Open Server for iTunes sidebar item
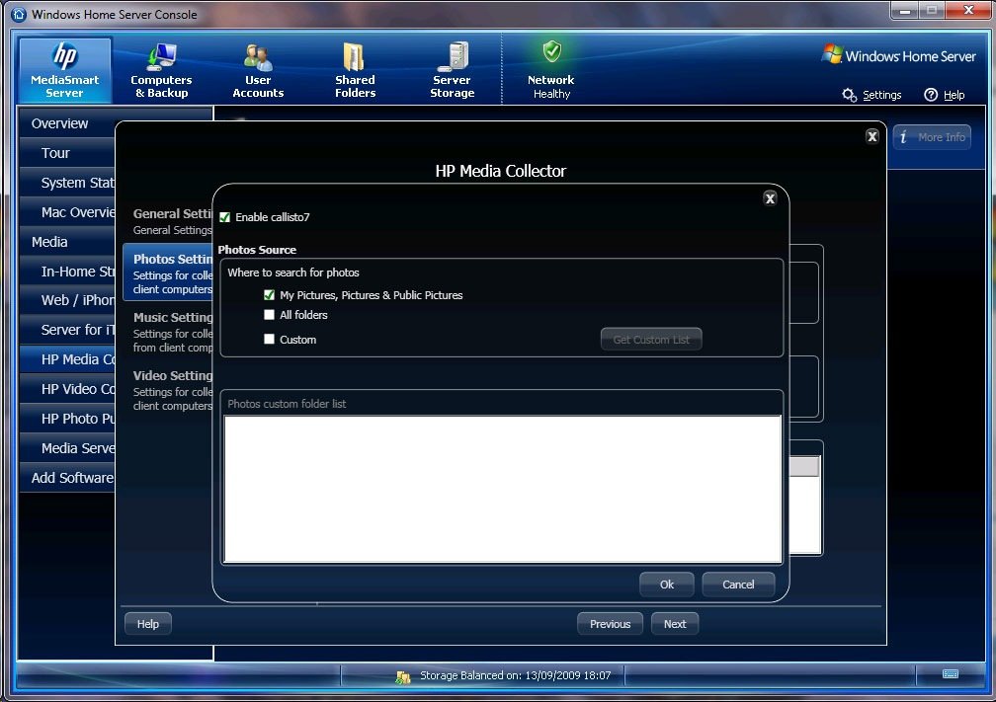This screenshot has height=702, width=996. (67, 330)
